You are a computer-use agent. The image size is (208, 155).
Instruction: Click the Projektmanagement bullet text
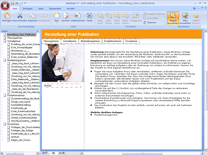106,115
